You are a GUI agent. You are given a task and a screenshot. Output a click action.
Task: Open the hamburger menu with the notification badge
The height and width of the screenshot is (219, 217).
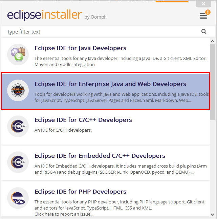tap(205, 15)
